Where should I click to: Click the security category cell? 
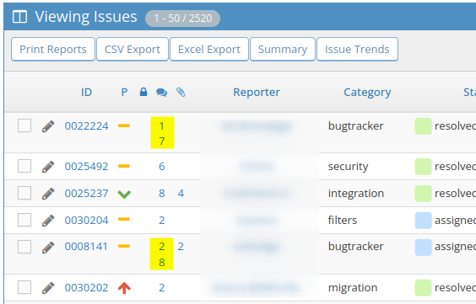click(x=349, y=167)
